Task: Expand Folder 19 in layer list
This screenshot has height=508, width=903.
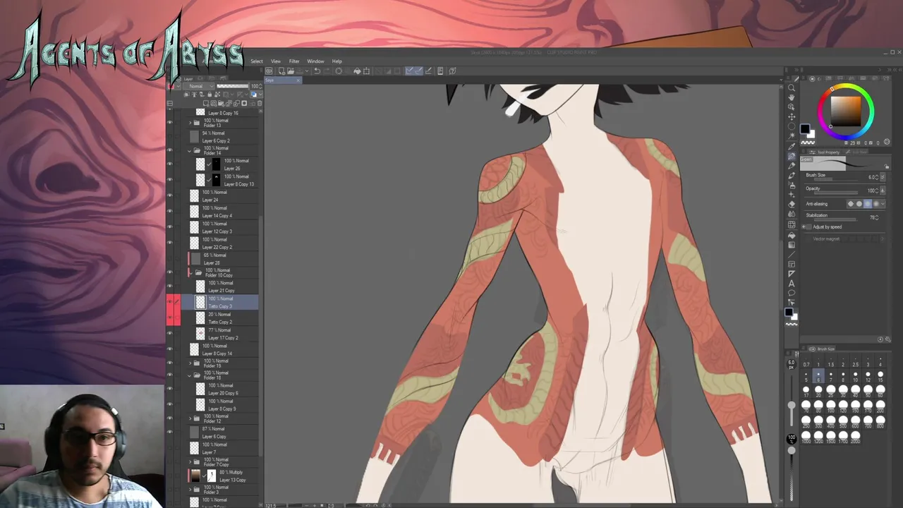Action: coord(189,363)
